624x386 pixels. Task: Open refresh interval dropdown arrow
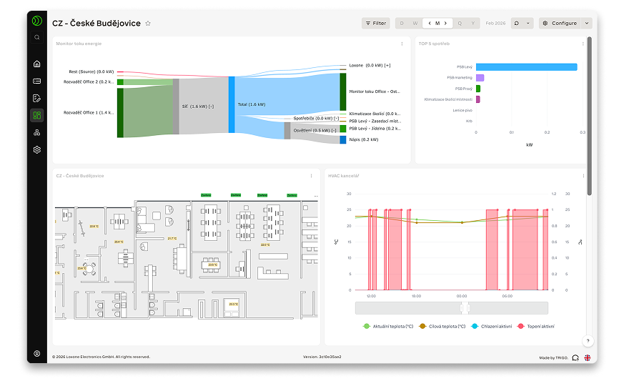pyautogui.click(x=529, y=23)
